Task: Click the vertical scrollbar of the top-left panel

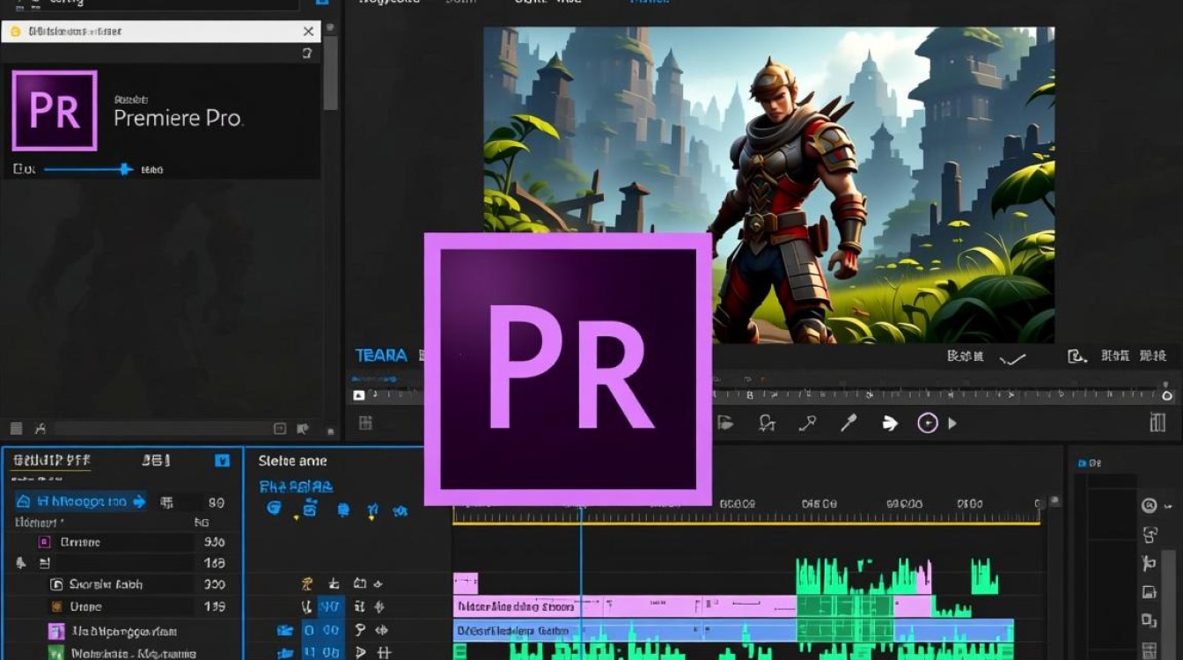Action: pyautogui.click(x=331, y=73)
